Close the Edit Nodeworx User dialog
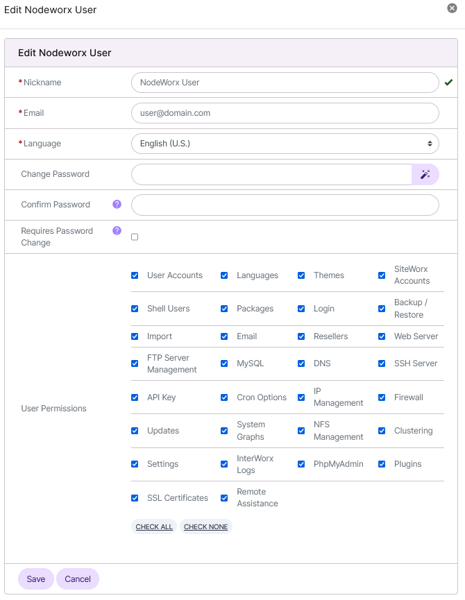465x600 pixels. pos(452,9)
